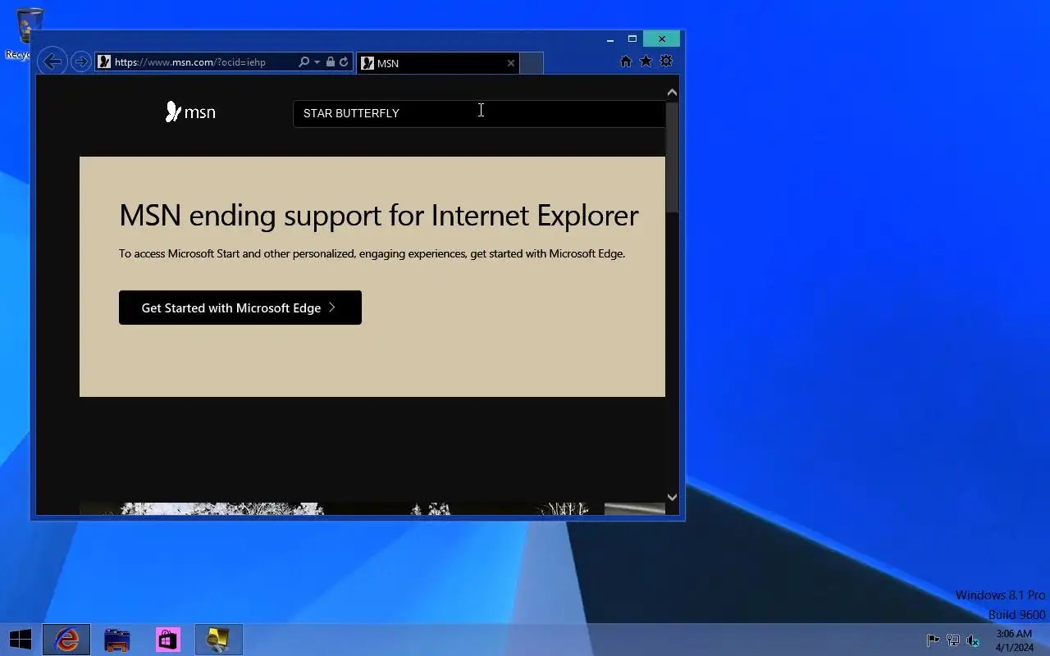Screen dimensions: 1050x656
Task: Open the taskbar clock and date
Action: [x=1014, y=640]
